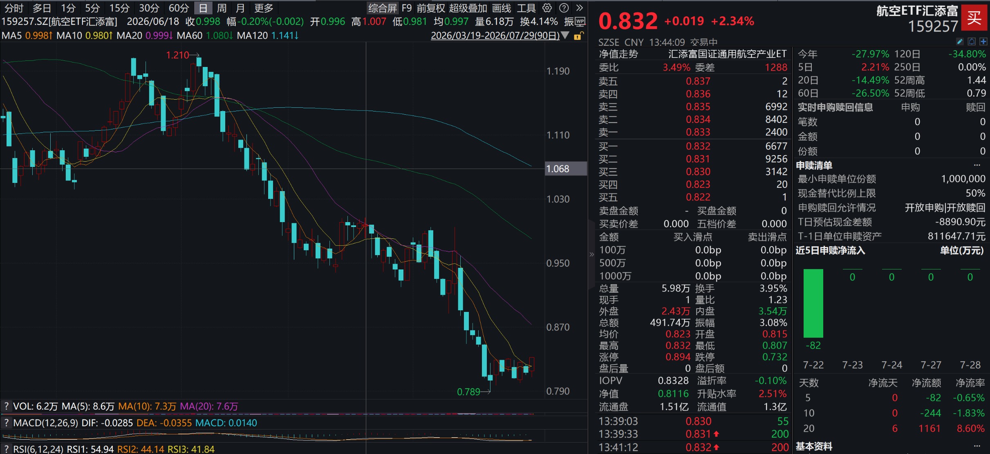This screenshot has width=990, height=454.
Task: Click the green 7-22 net inflow bar
Action: coord(813,303)
